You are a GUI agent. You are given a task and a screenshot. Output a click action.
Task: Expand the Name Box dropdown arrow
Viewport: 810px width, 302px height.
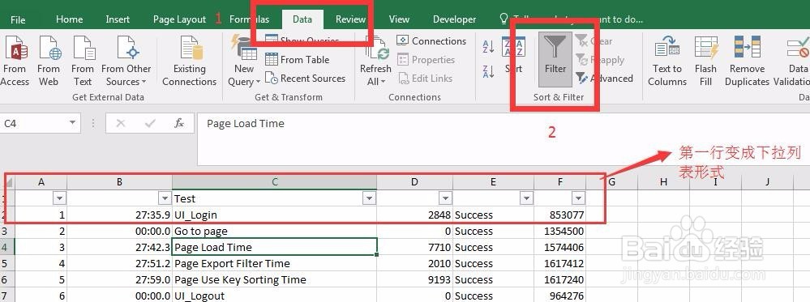pos(73,123)
